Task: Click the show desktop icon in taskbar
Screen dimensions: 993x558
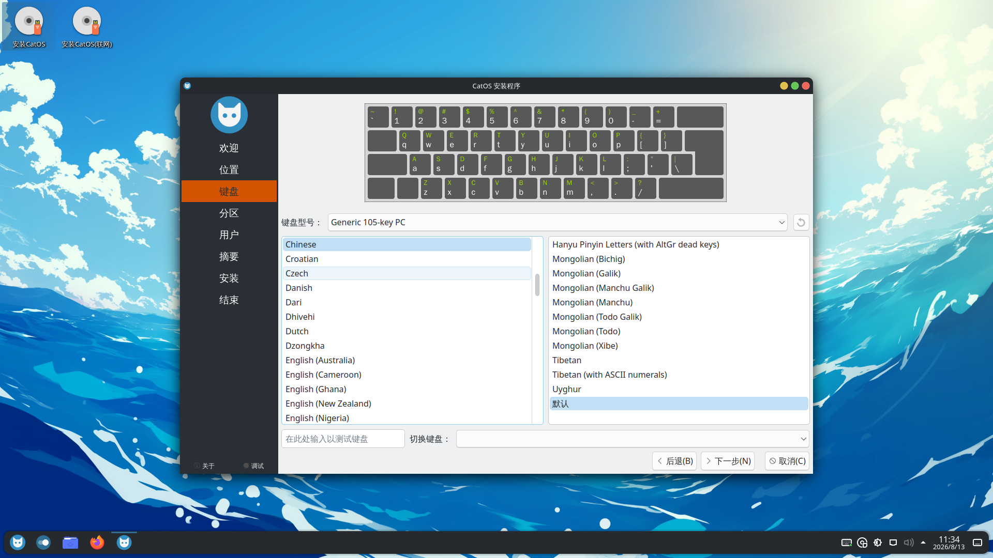Action: [x=977, y=542]
